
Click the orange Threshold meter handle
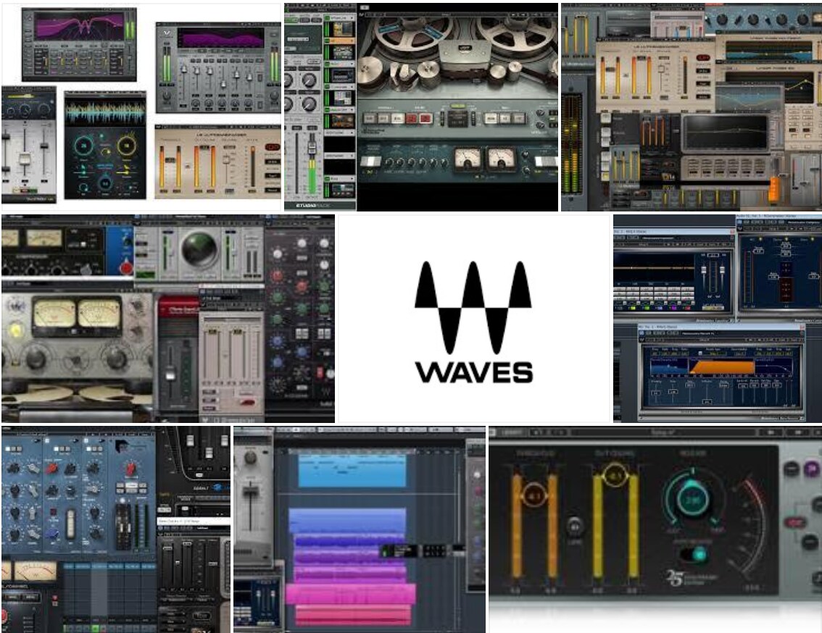534,495
